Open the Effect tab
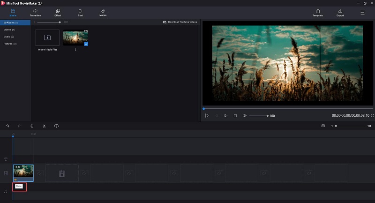 coord(58,13)
